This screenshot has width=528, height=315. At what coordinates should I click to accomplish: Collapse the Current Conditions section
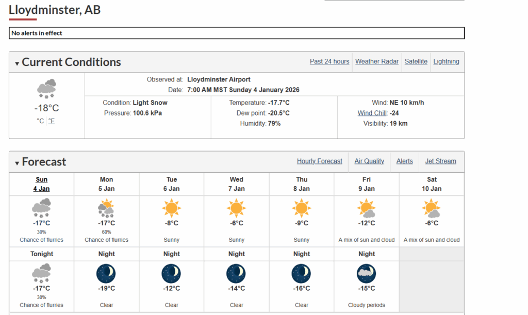tap(18, 63)
